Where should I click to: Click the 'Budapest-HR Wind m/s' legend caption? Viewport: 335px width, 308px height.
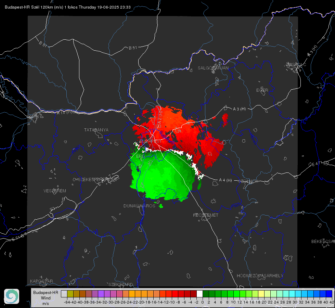tap(46, 298)
